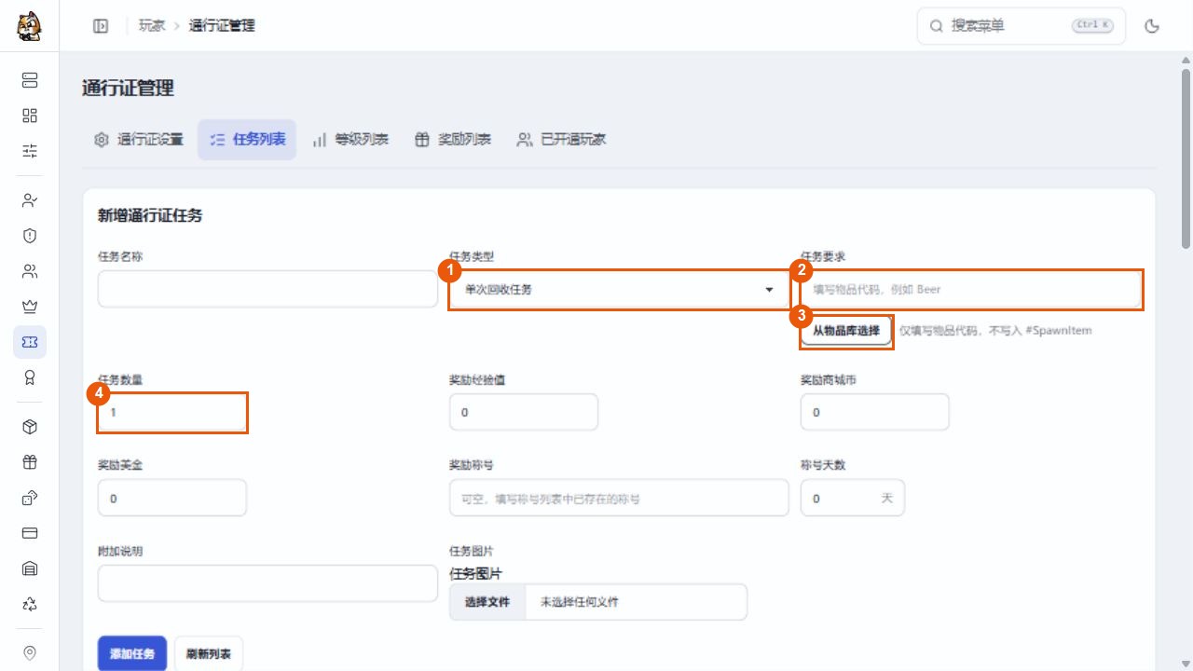Viewport: 1193px width, 671px height.
Task: Open the recycle sidebar icon
Action: coord(30,604)
